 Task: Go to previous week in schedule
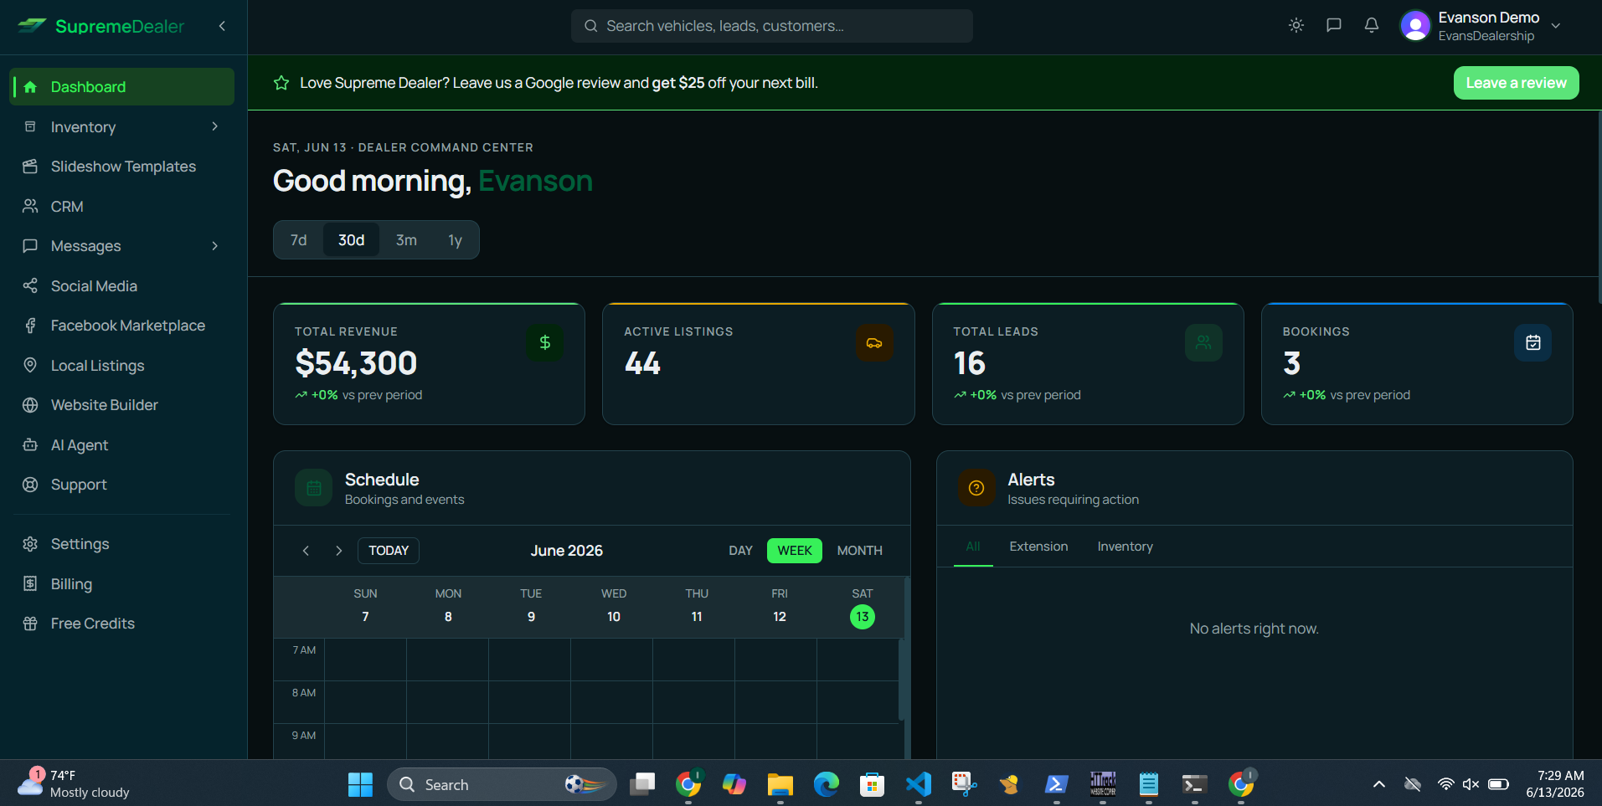(306, 551)
